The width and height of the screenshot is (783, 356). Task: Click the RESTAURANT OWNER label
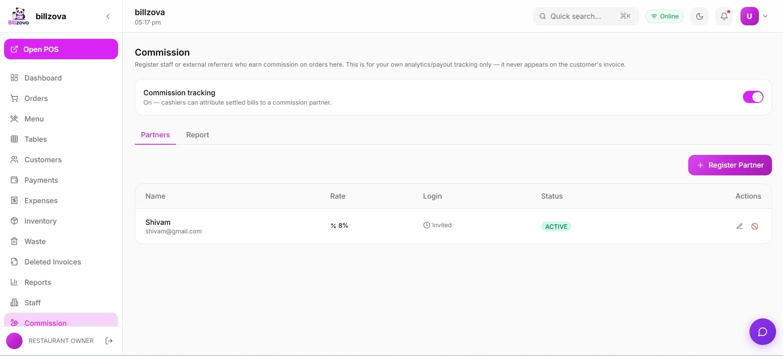click(61, 341)
